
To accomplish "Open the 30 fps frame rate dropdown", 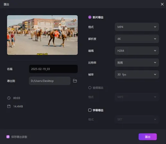I will coord(137,75).
